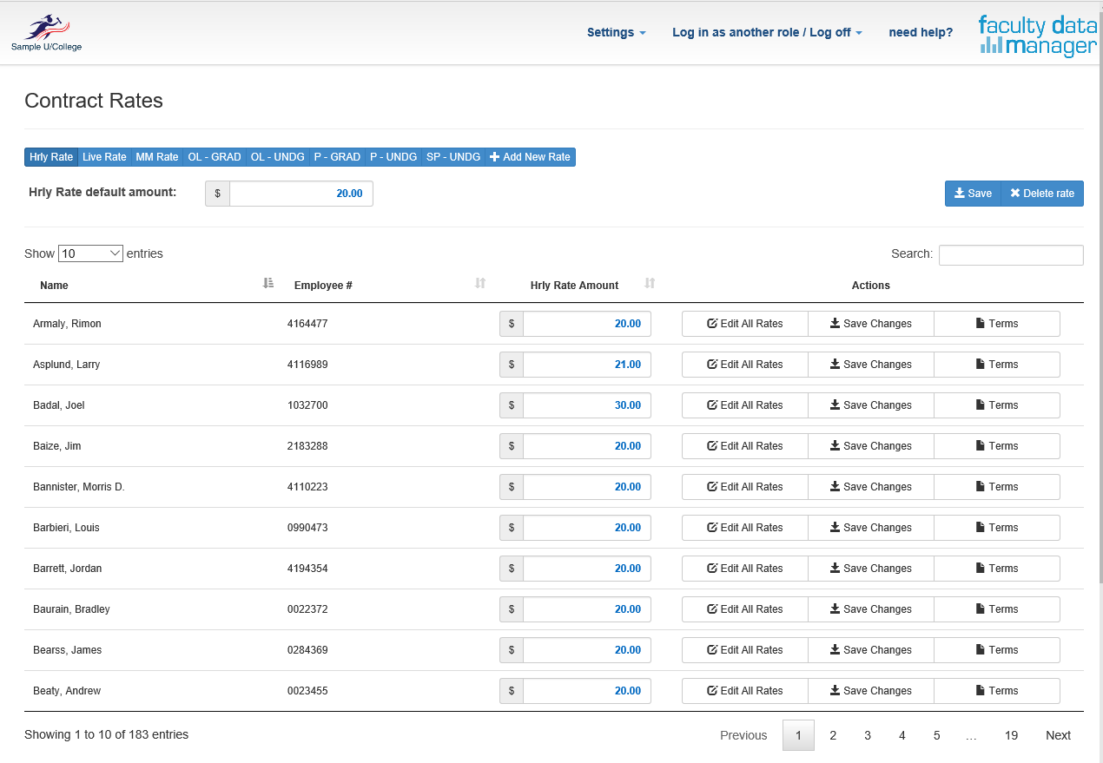Click the Search input box
This screenshot has height=763, width=1103.
pos(1011,254)
